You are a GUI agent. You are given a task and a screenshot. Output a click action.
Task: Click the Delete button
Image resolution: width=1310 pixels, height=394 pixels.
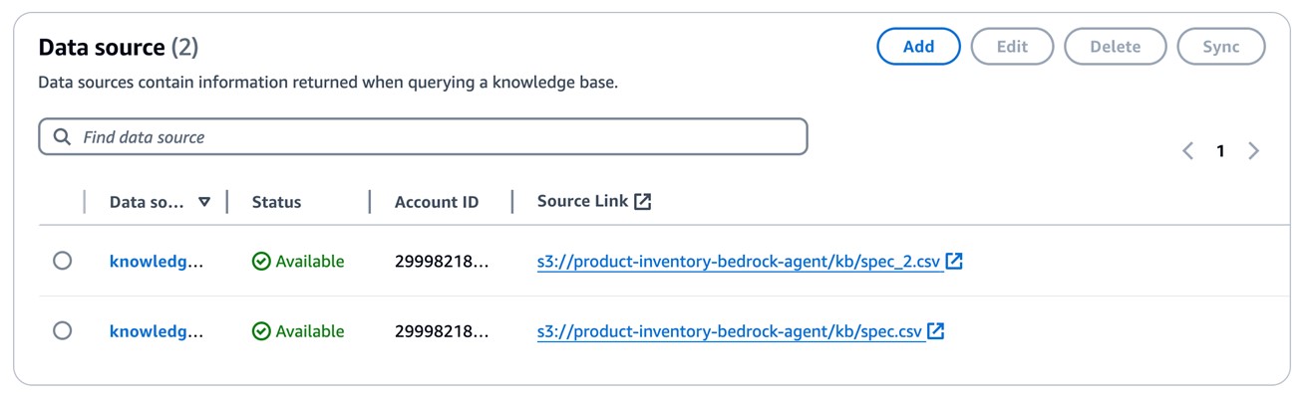click(1116, 47)
